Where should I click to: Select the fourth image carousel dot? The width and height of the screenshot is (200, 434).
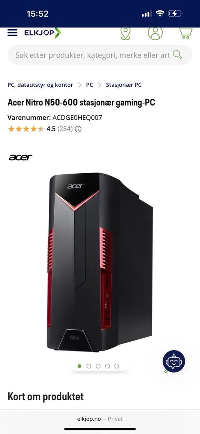tap(107, 366)
